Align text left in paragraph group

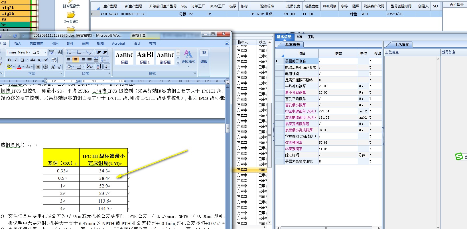69,59
